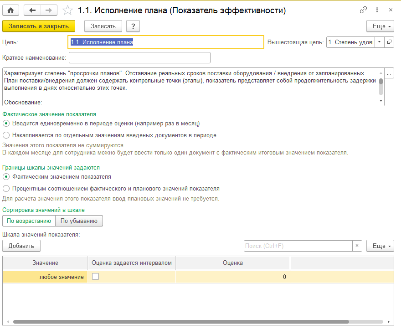Viewport: 401px width, 330px height.
Task: Open the parent goal using the open-form icon
Action: pyautogui.click(x=389, y=42)
